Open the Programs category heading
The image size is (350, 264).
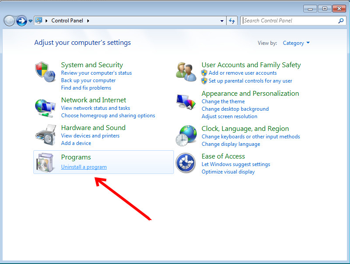(76, 157)
